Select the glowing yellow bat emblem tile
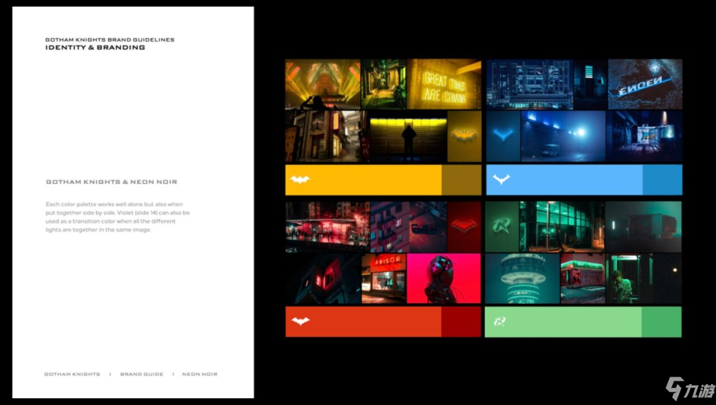This screenshot has width=716, height=405. pos(465,136)
